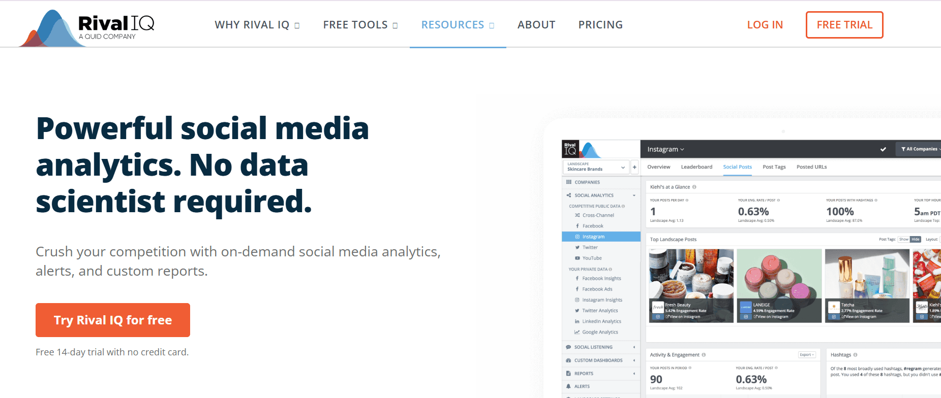Click the REPORTS document icon
This screenshot has height=398, width=941.
[x=569, y=374]
